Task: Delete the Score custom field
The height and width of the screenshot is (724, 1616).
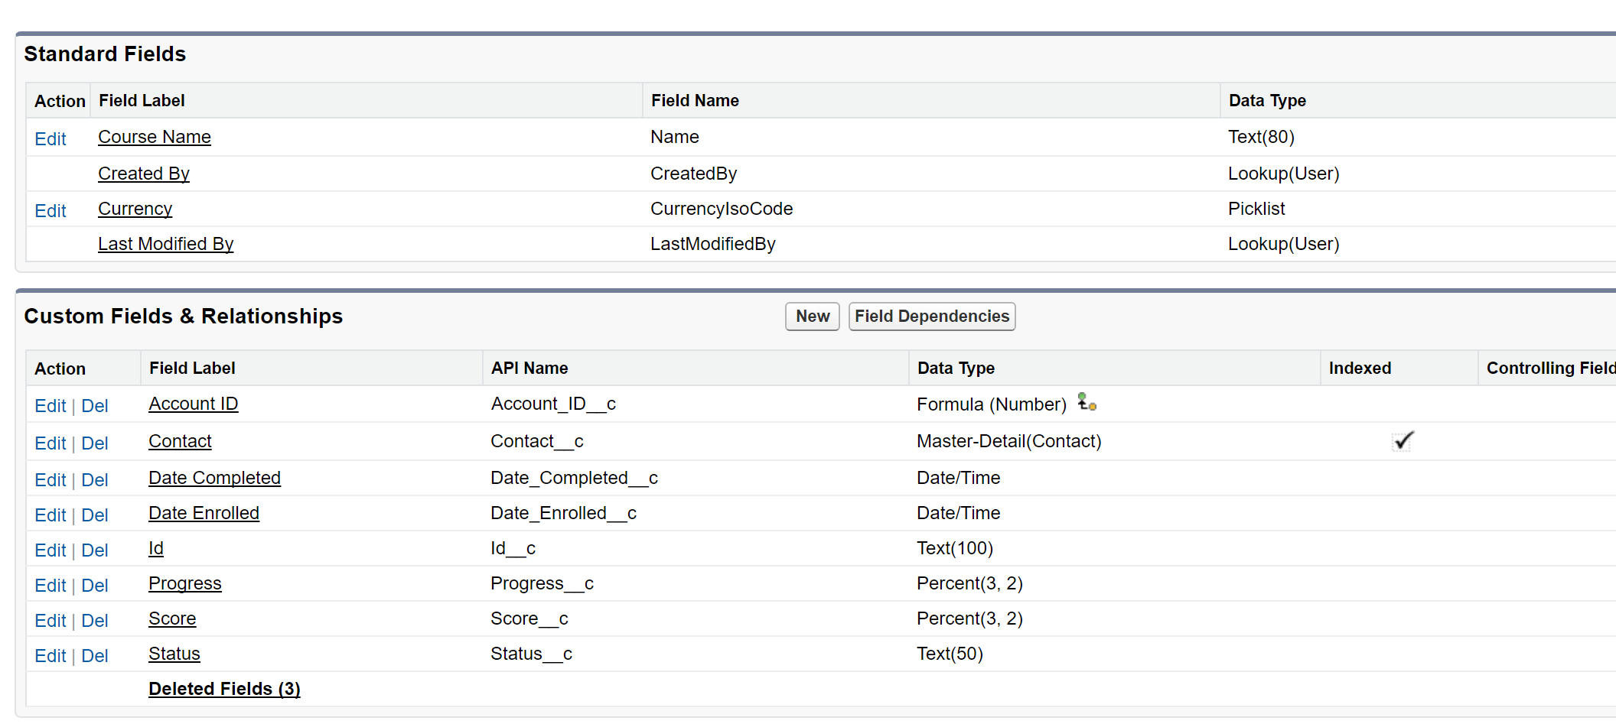Action: [95, 621]
